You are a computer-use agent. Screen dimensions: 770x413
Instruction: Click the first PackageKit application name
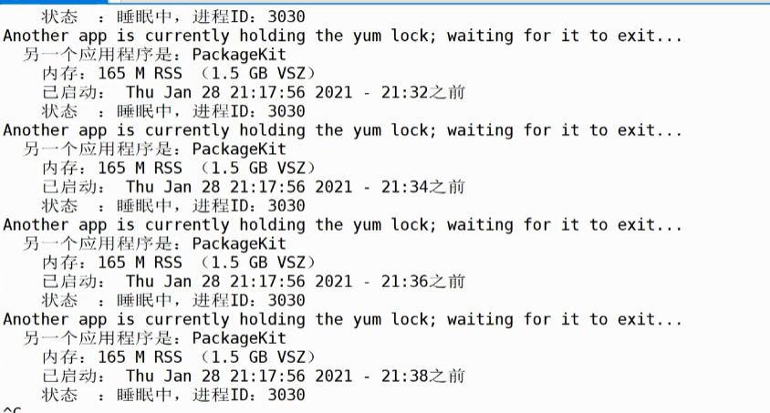pos(239,55)
